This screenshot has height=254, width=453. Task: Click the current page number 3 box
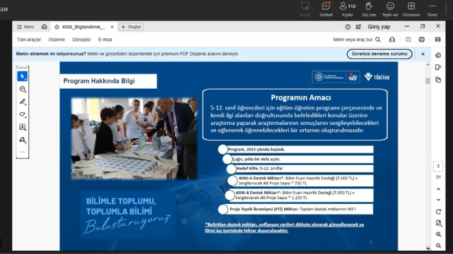pyautogui.click(x=438, y=166)
